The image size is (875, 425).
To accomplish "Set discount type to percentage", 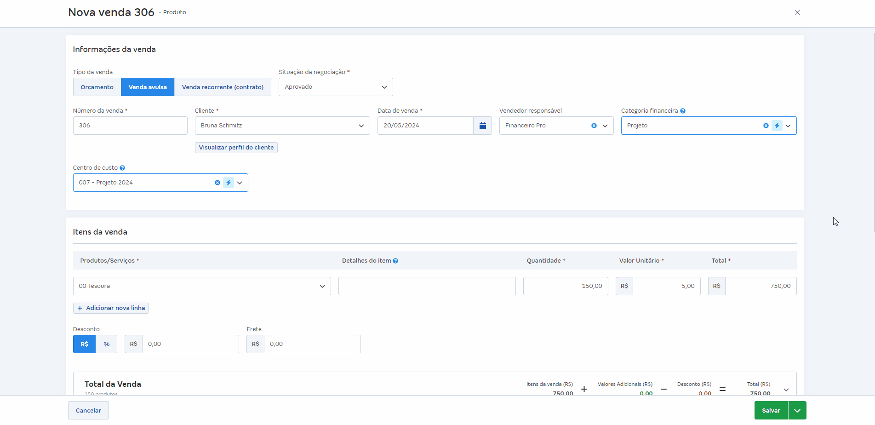I will click(106, 344).
